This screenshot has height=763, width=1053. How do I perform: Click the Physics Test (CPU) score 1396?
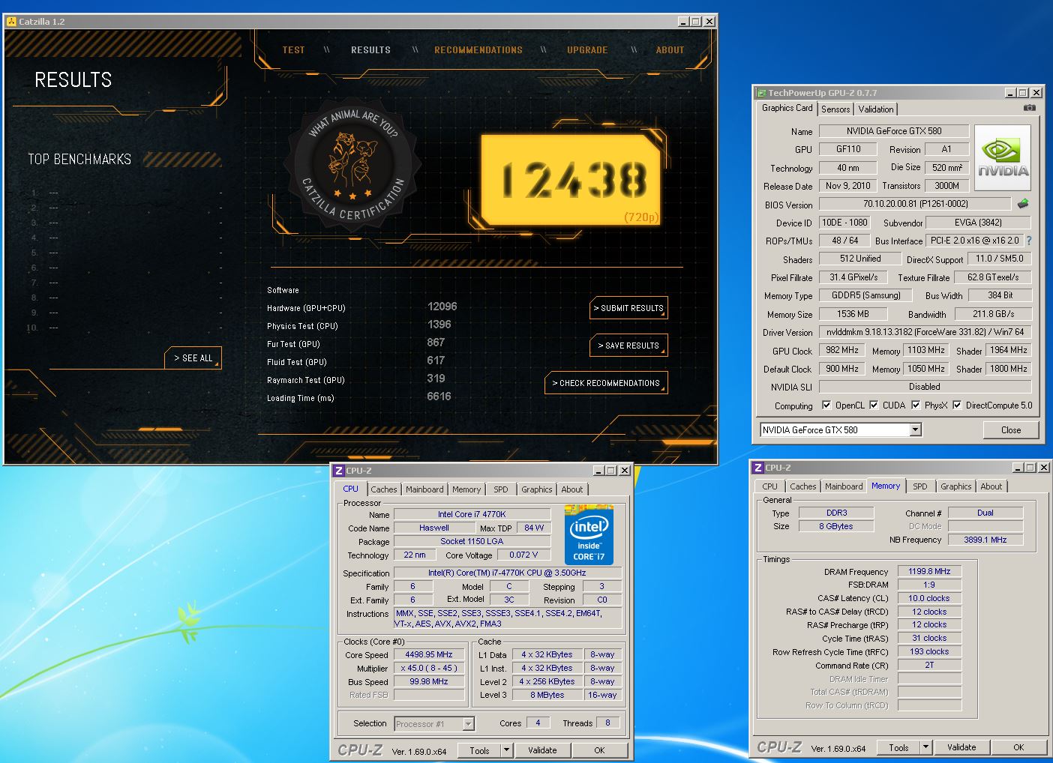pos(439,325)
